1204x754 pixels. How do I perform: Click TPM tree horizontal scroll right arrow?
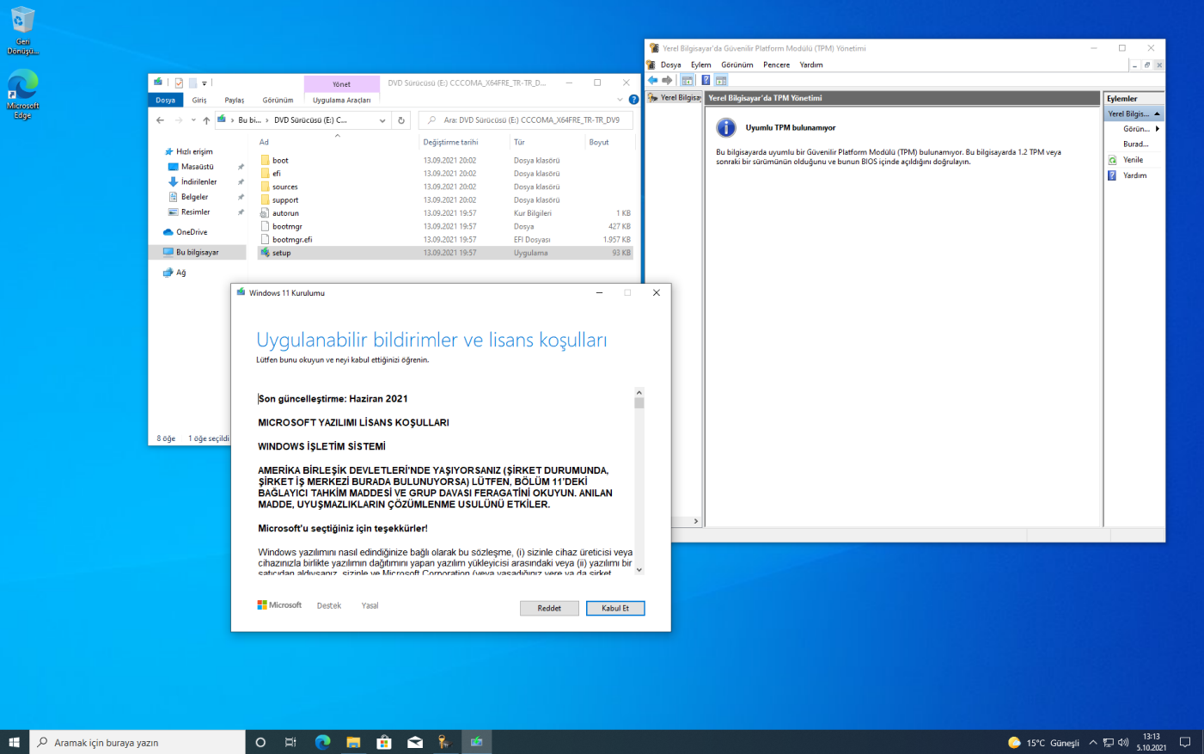(x=696, y=521)
